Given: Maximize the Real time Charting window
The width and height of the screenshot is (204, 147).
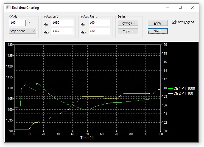Looking at the screenshot, I should coord(180,7).
